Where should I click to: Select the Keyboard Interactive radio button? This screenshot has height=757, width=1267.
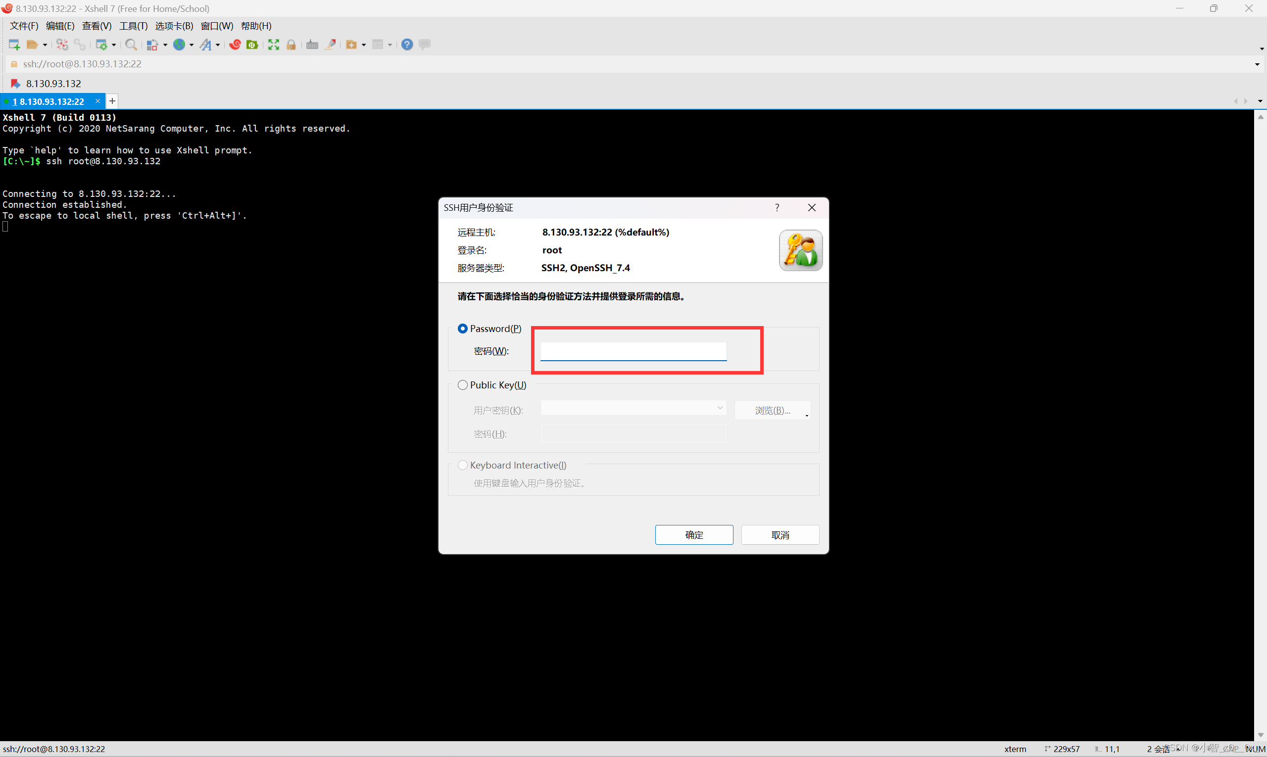point(462,465)
